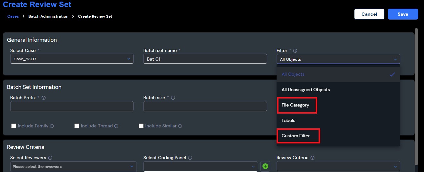
Task: Choose the Labels filter option
Action: point(338,121)
